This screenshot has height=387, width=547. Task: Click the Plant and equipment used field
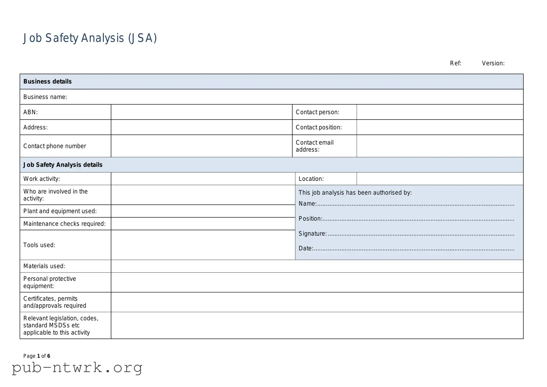pos(201,211)
